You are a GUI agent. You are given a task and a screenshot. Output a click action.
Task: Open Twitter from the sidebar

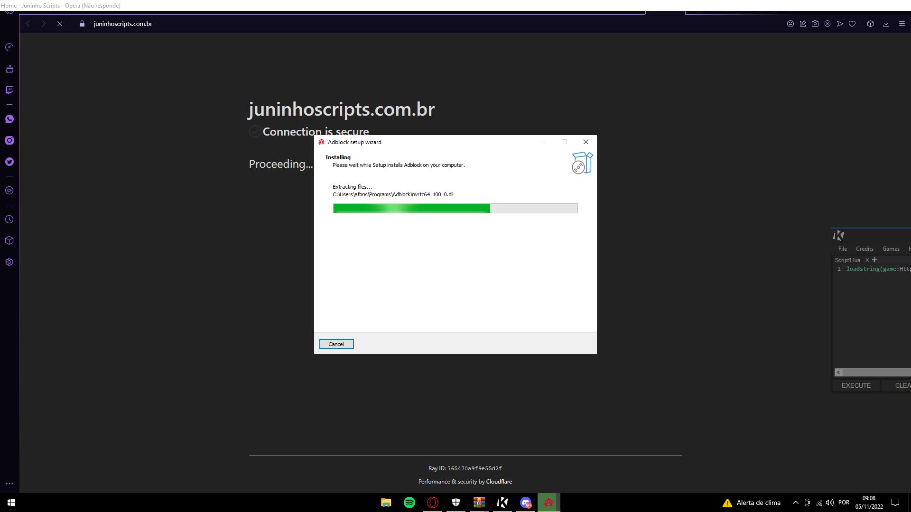9,162
